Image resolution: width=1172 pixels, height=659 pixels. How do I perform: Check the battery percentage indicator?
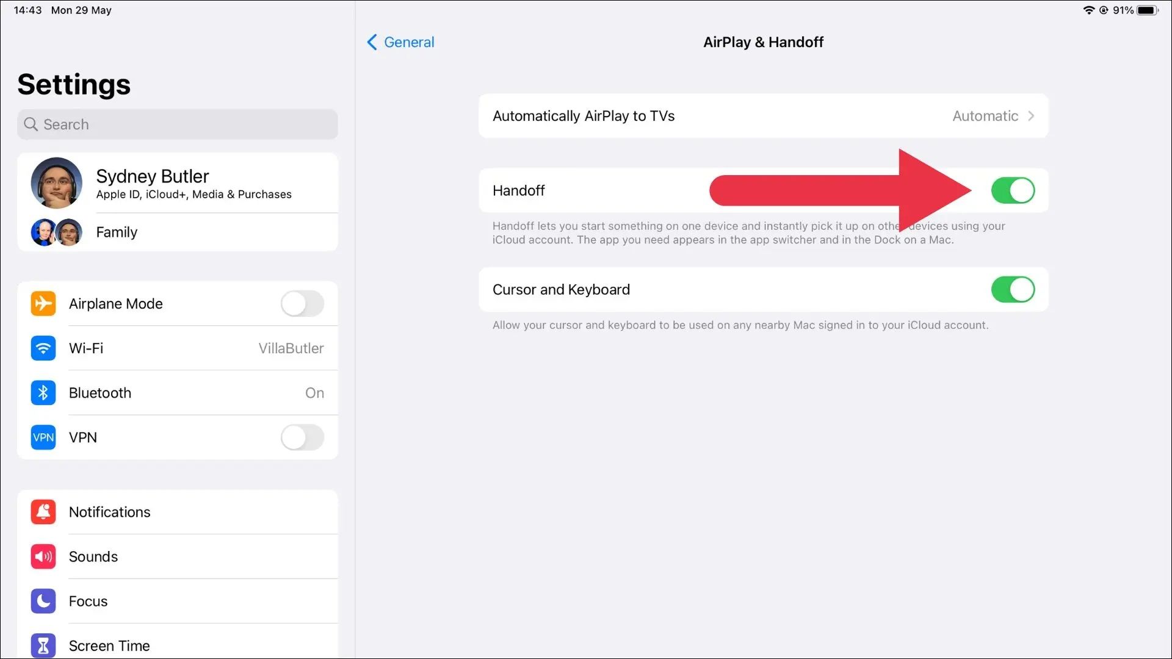pyautogui.click(x=1132, y=10)
